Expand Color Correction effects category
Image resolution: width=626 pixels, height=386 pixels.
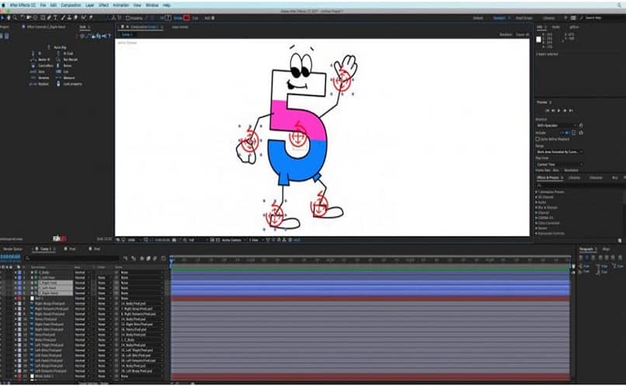536,223
